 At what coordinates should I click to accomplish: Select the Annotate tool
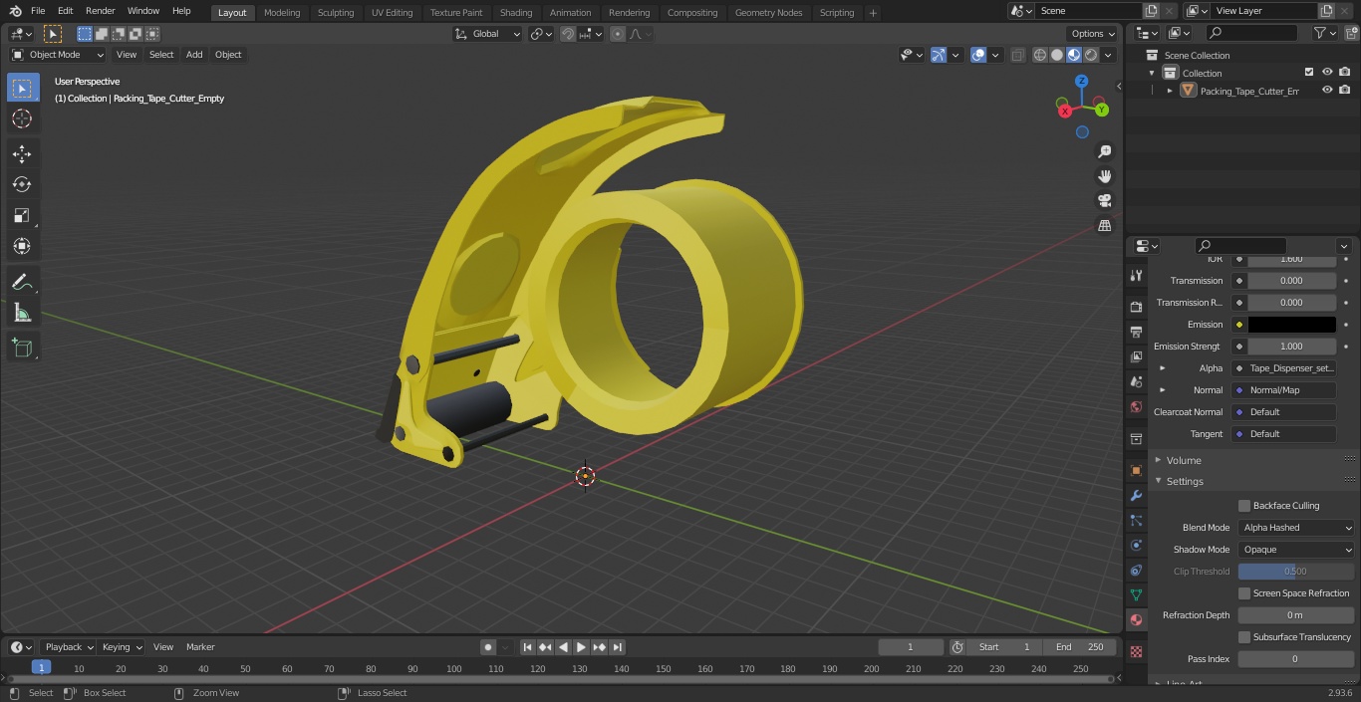(22, 282)
